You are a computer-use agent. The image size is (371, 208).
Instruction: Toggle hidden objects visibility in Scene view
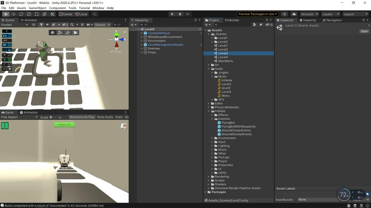click(x=65, y=25)
